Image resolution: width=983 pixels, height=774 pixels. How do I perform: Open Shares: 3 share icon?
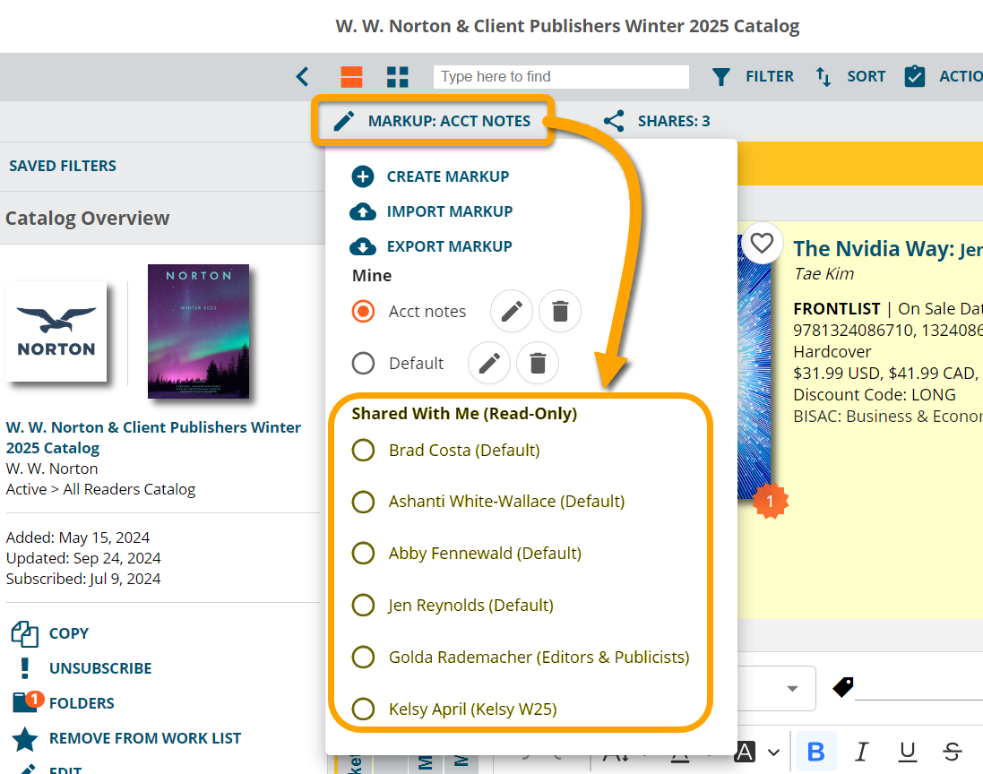click(x=614, y=121)
